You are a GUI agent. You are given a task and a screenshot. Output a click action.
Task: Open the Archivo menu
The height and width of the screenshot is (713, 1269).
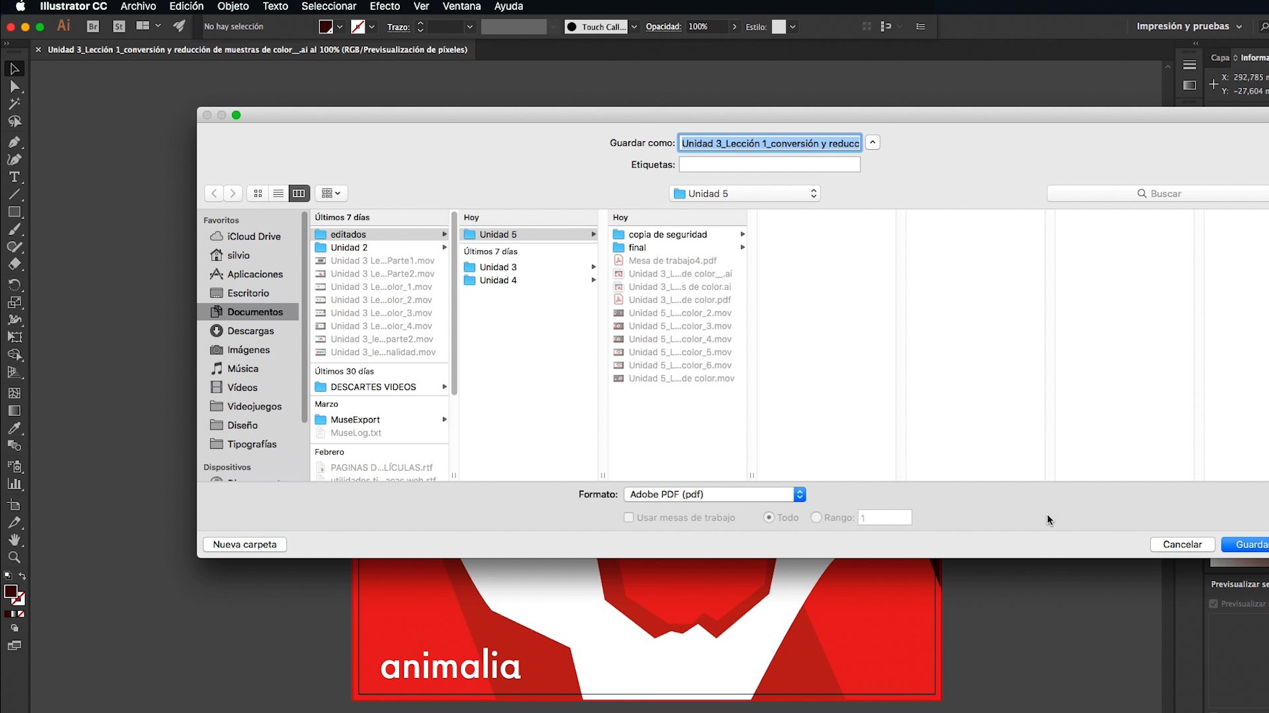coord(138,7)
